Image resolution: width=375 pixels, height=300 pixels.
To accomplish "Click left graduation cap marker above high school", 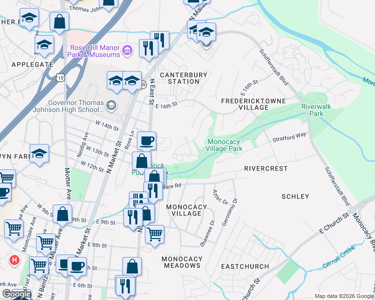I will 115,81.
